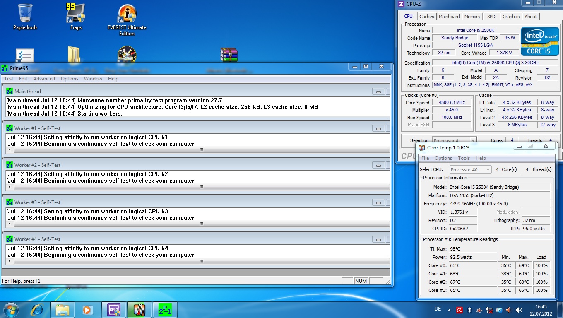
Task: Click Worker #4 horizontal scrollbar
Action: (x=199, y=261)
